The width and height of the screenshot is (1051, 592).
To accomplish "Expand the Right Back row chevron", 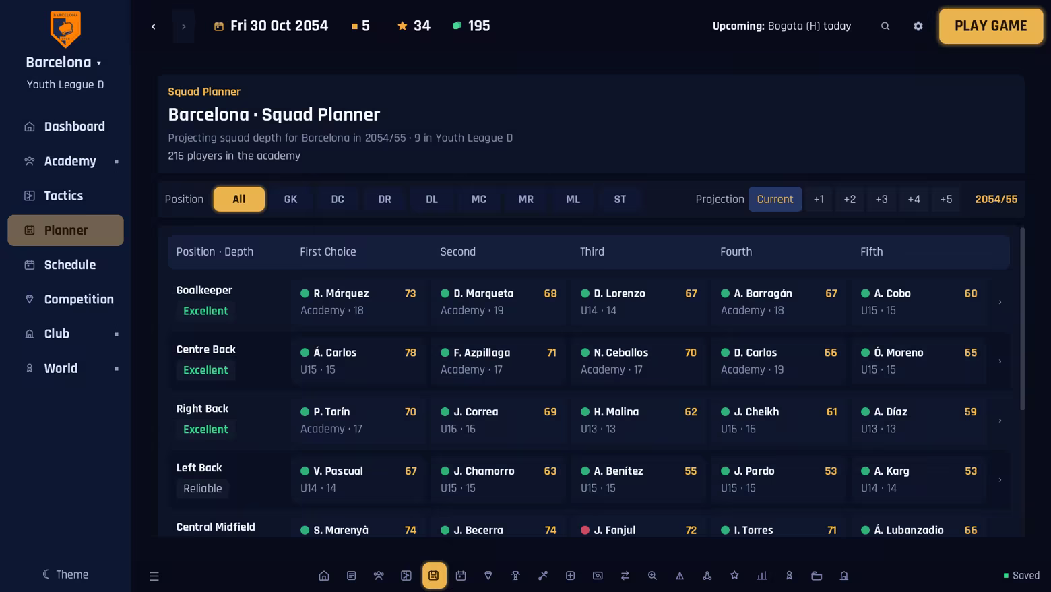I will 1000,421.
